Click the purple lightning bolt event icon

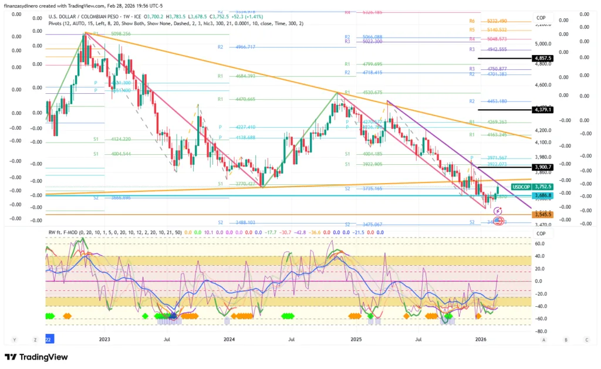click(498, 210)
